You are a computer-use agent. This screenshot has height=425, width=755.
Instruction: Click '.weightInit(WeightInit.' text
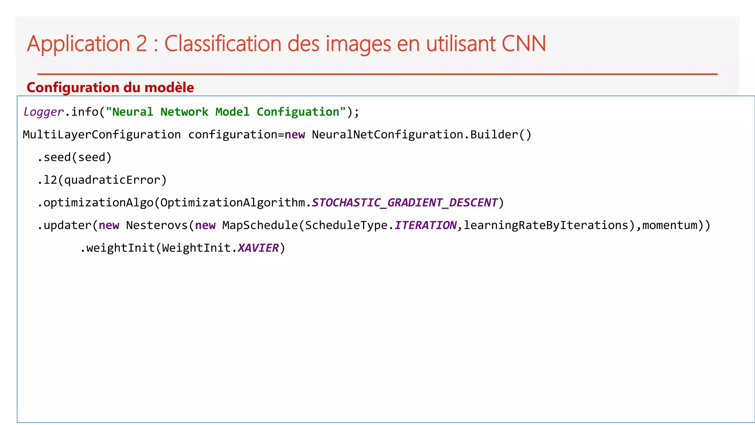159,248
